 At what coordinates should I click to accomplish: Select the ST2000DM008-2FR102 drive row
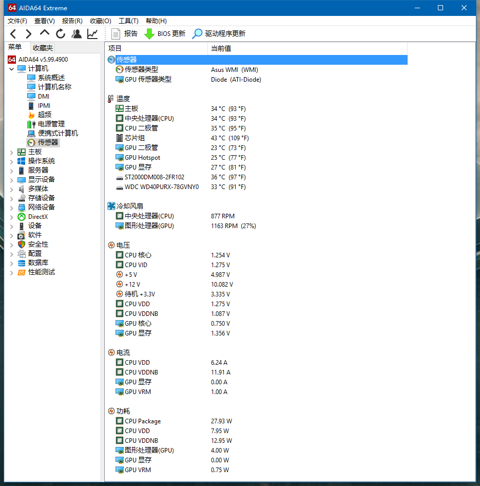257,177
